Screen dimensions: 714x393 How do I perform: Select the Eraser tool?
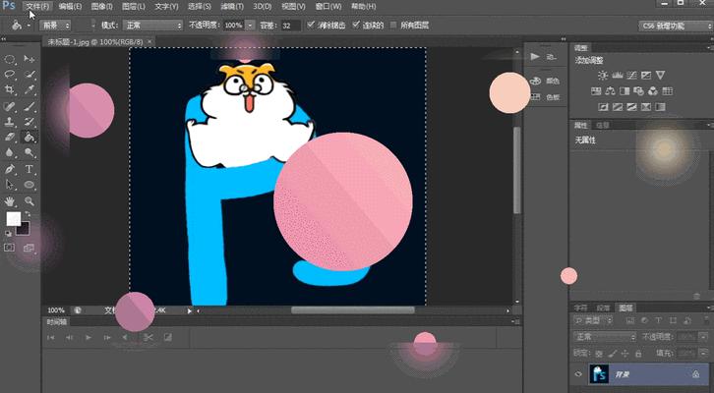(x=10, y=137)
